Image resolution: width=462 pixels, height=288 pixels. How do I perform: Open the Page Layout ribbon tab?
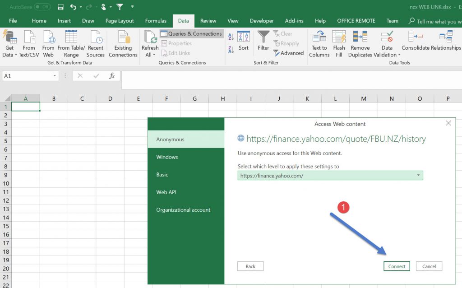point(120,21)
